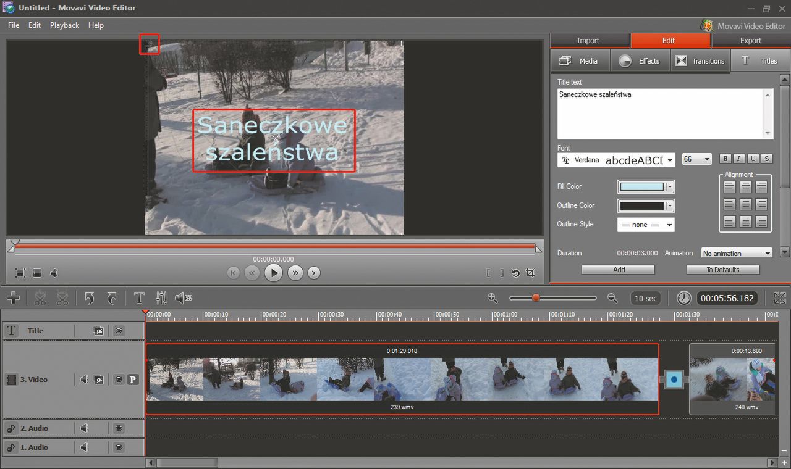Click the zoom in magnifier on timeline
This screenshot has width=791, height=469.
493,298
